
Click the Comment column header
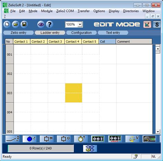134,42
